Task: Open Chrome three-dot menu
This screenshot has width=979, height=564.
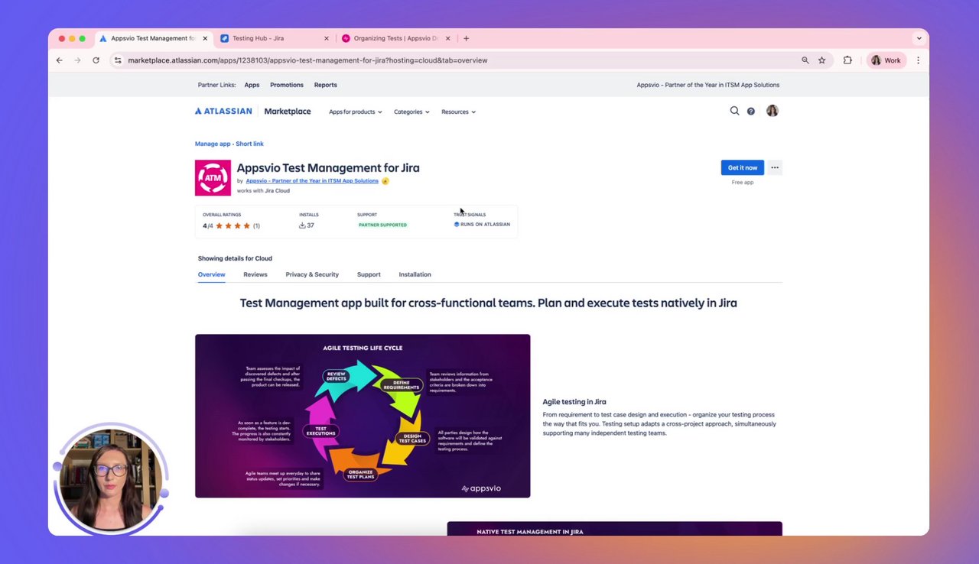Action: coord(918,60)
